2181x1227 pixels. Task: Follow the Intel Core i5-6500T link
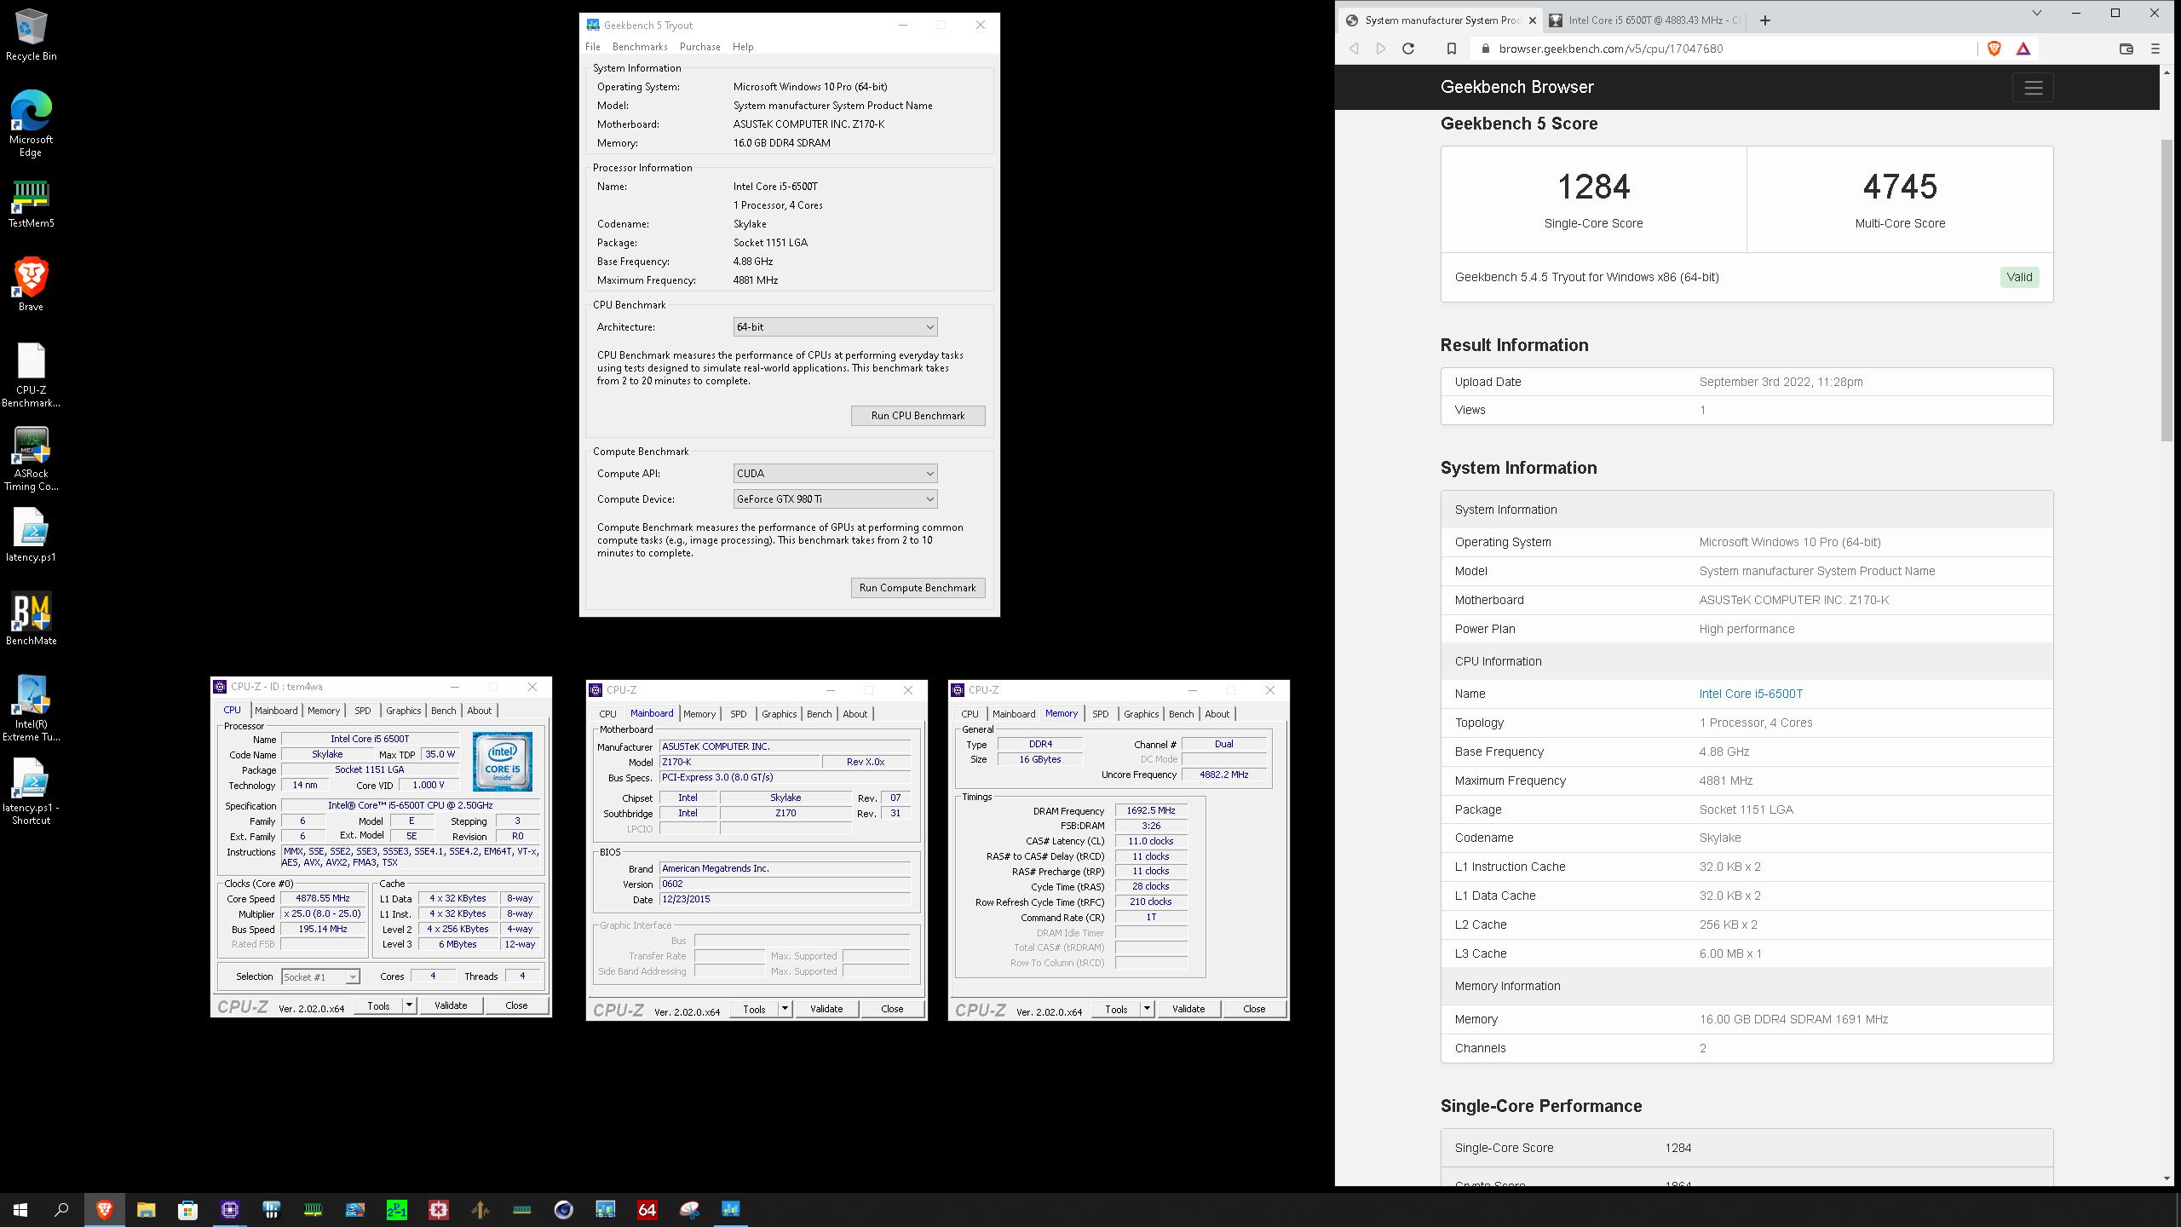[1751, 694]
